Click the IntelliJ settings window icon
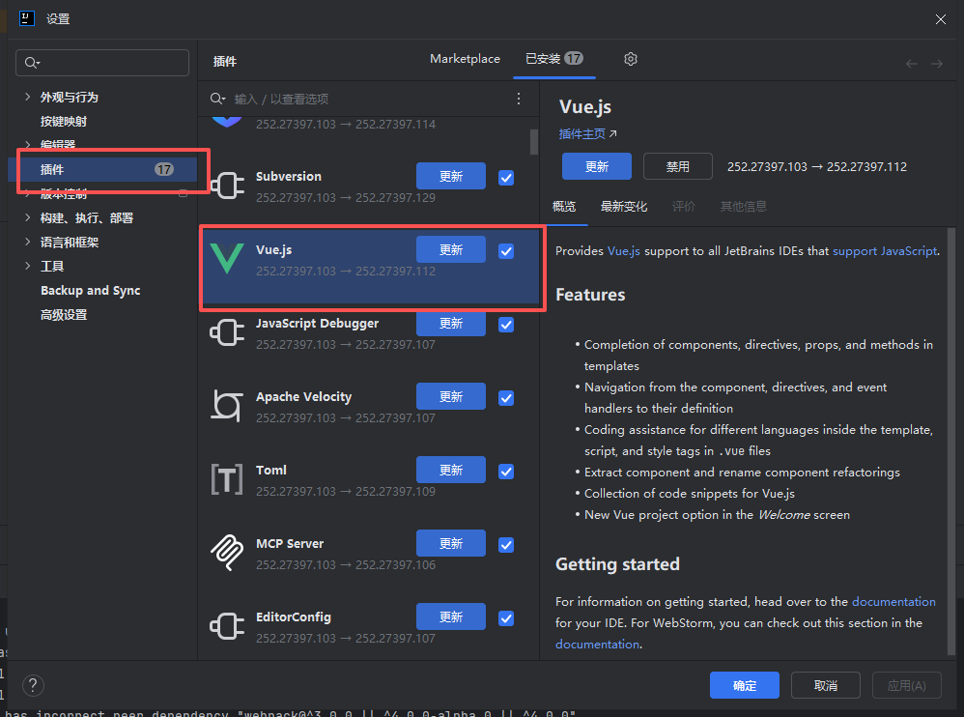The image size is (964, 717). tap(27, 18)
